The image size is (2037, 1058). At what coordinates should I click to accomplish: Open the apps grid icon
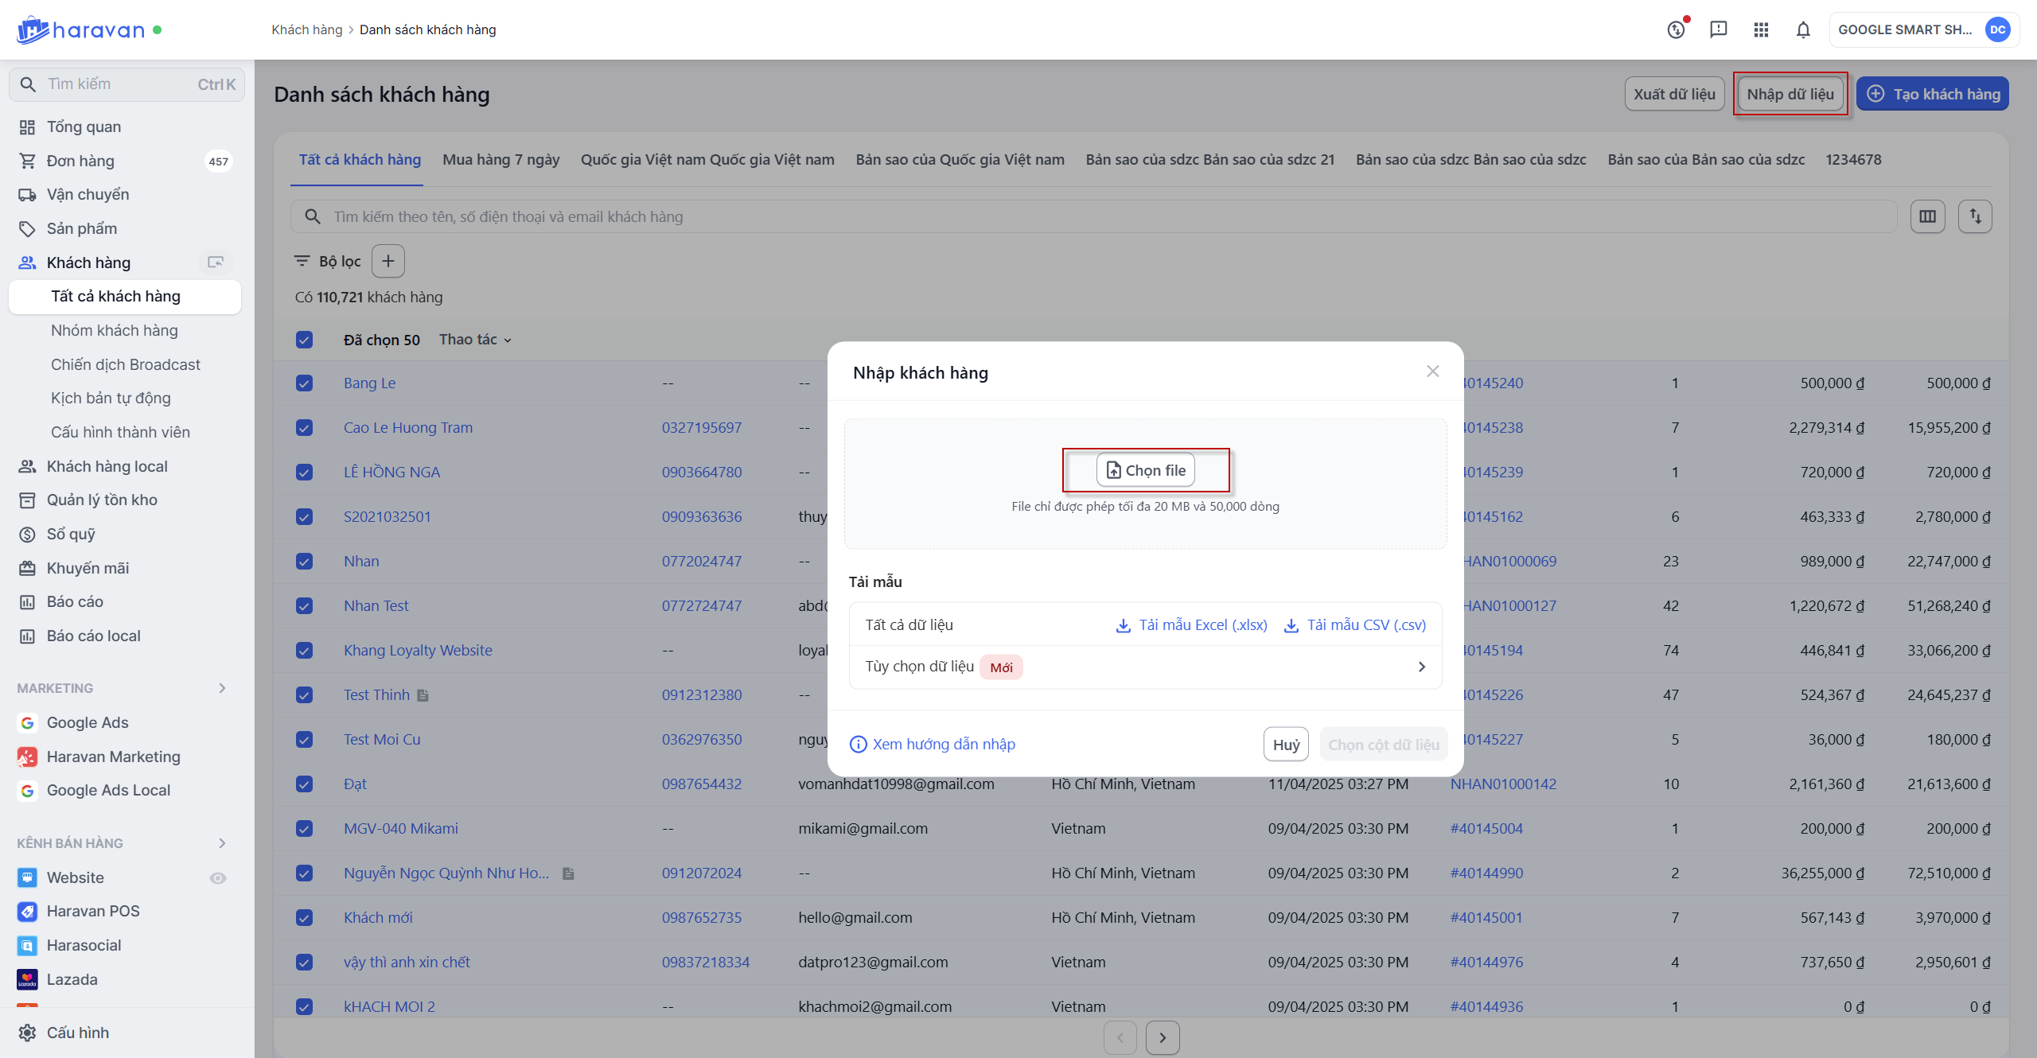click(x=1761, y=30)
